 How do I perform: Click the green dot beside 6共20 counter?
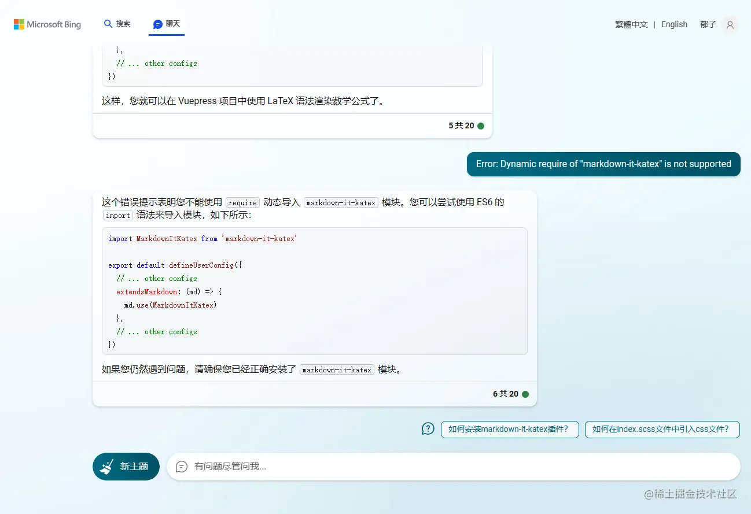coord(525,394)
